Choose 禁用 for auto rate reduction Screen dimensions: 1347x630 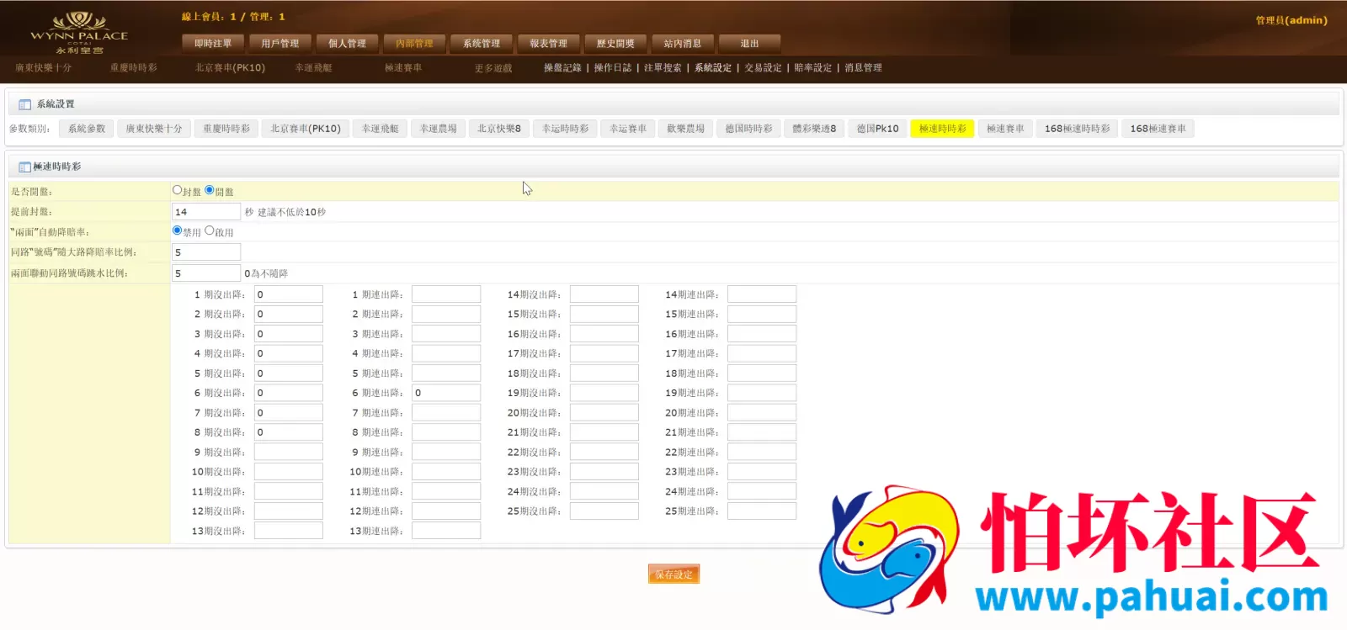tap(177, 230)
